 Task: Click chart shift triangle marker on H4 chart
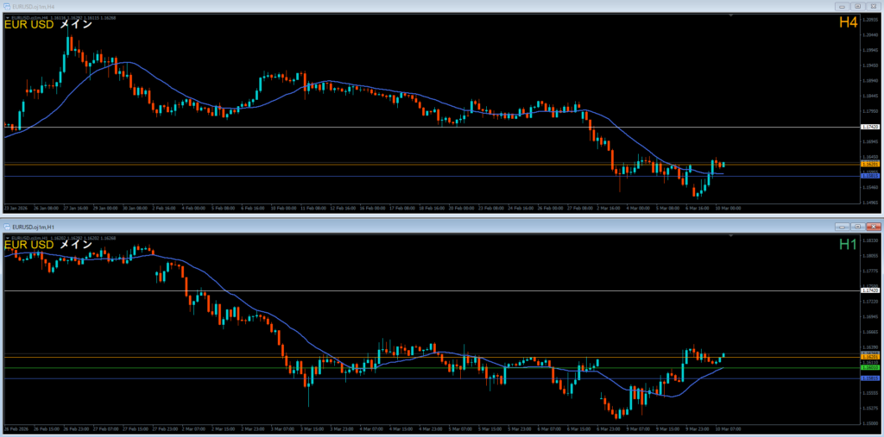pyautogui.click(x=729, y=15)
